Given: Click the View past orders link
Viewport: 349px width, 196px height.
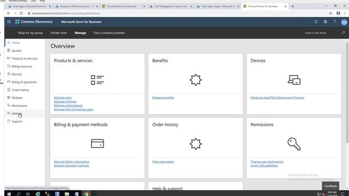Looking at the screenshot, I should pyautogui.click(x=163, y=162).
